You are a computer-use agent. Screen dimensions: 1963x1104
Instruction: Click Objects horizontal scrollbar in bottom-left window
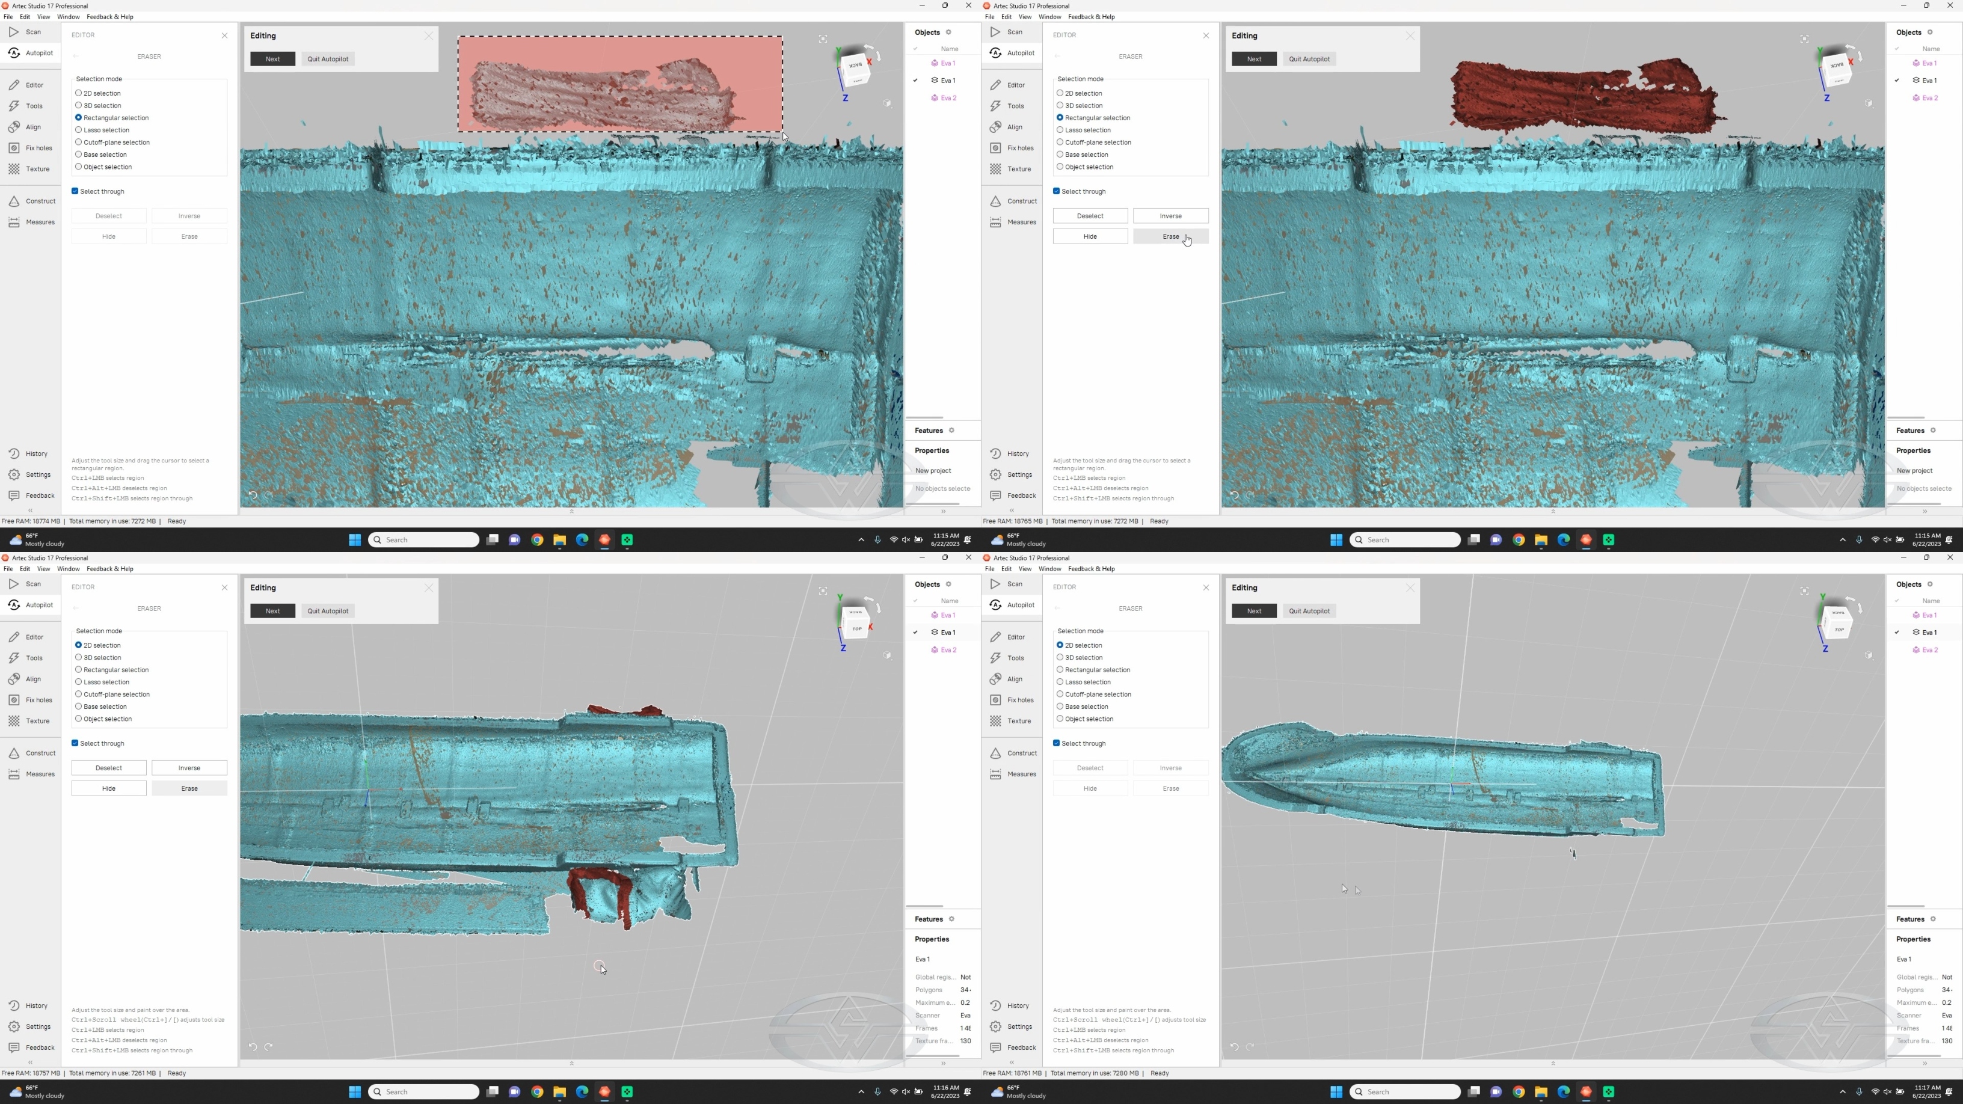pos(925,906)
